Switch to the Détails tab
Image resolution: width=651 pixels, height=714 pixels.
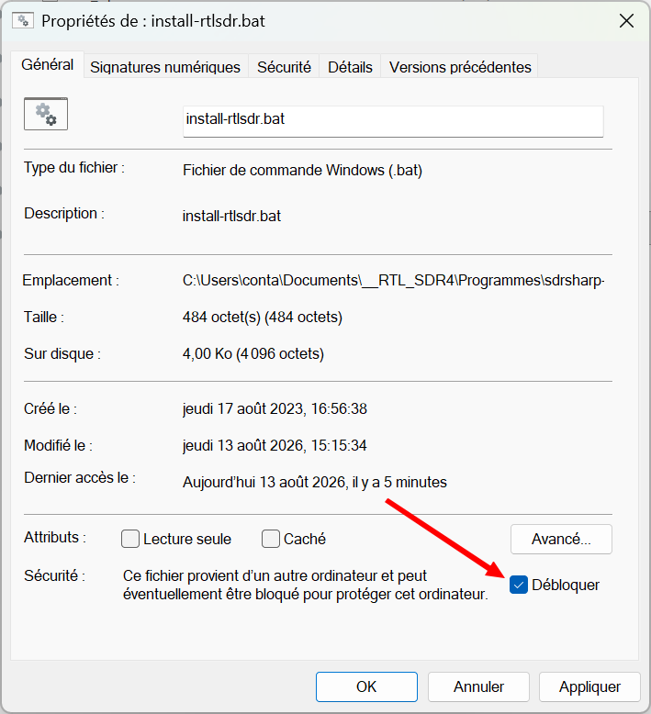tap(350, 67)
